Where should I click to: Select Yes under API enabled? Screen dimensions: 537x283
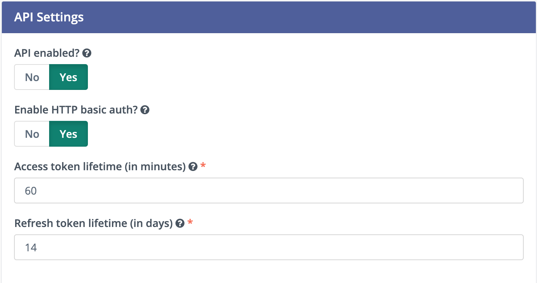pyautogui.click(x=68, y=77)
